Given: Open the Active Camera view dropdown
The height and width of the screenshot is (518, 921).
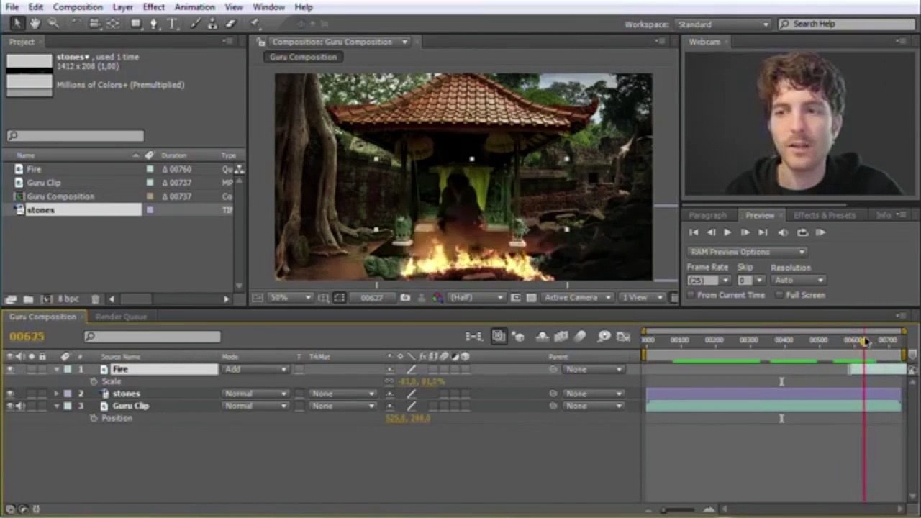Looking at the screenshot, I should click(578, 297).
